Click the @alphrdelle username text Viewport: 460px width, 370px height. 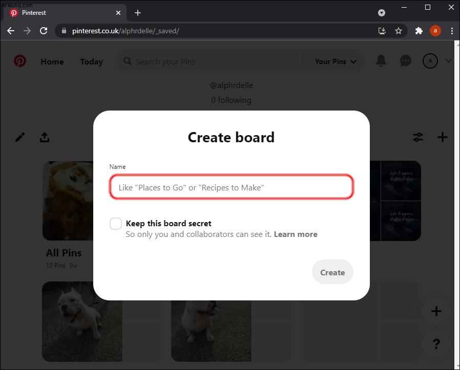tap(231, 85)
